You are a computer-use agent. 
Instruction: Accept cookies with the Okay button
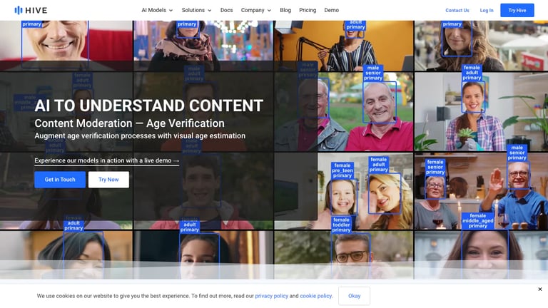click(x=354, y=296)
